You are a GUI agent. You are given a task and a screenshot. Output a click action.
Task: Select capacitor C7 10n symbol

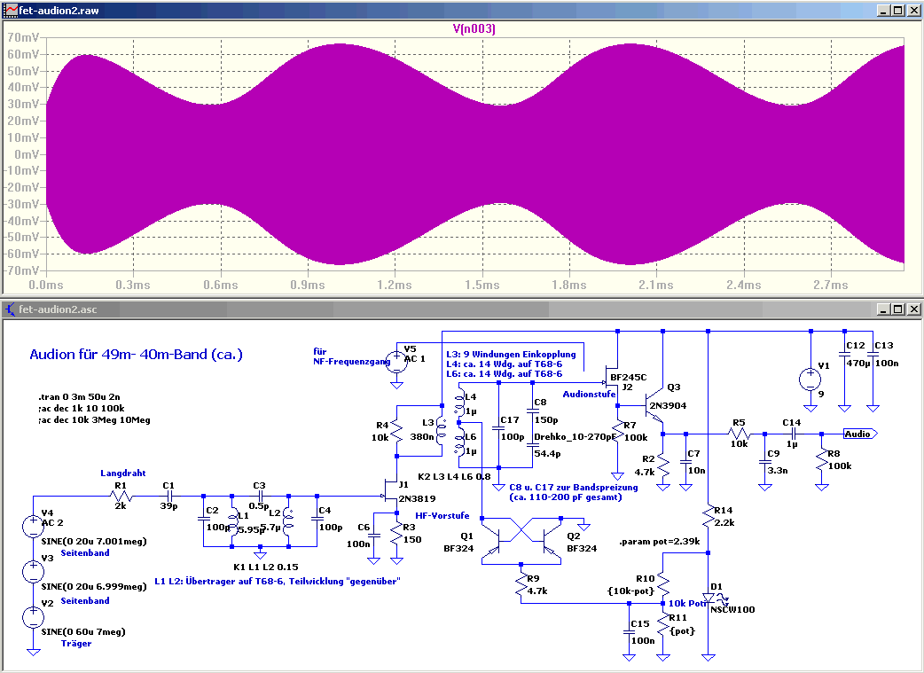pyautogui.click(x=685, y=463)
